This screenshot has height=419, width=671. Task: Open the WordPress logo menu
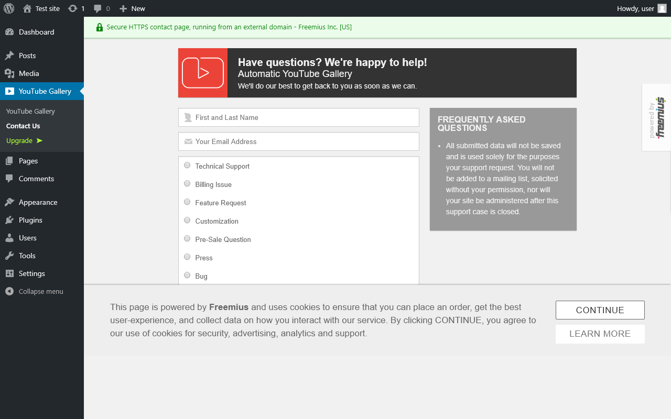[8, 8]
